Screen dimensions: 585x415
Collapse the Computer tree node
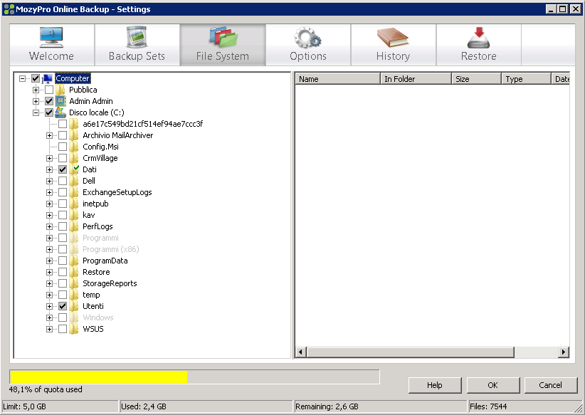tap(22, 78)
